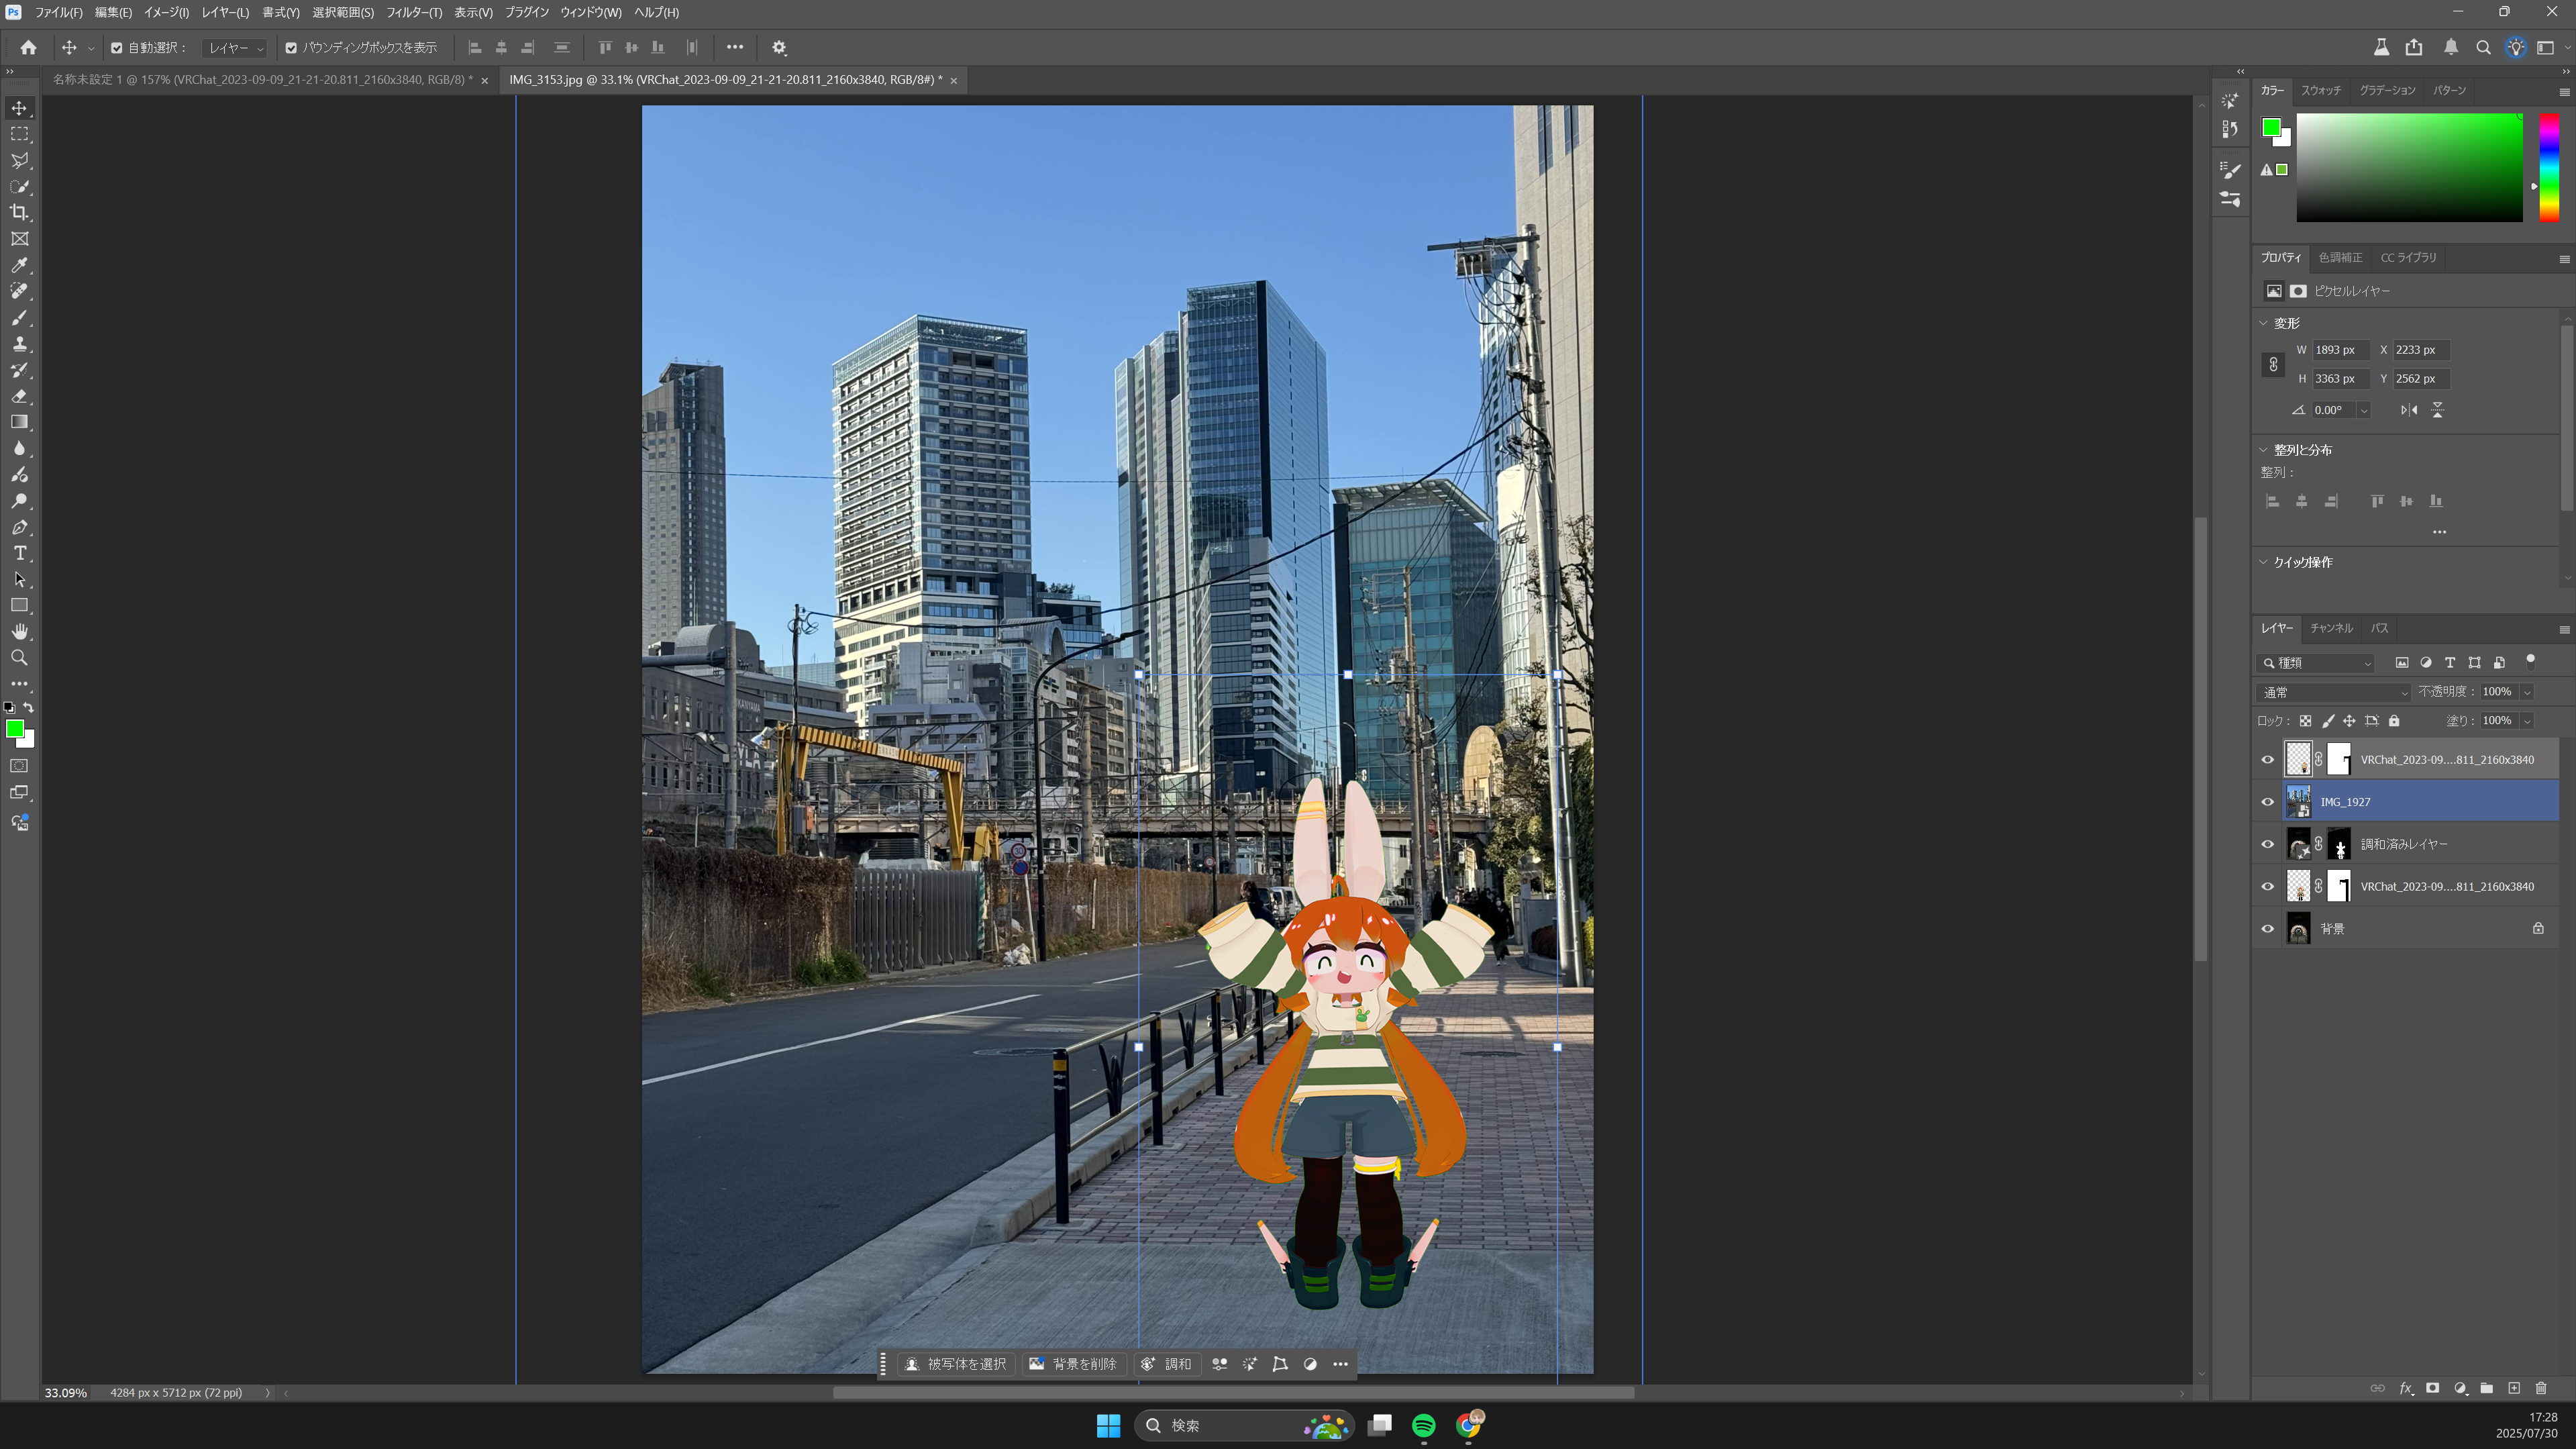The image size is (2576, 1449).
Task: Delete the layer using the trash icon
Action: (2541, 1388)
